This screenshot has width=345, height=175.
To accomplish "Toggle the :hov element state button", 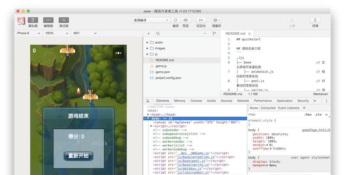I will 308,115.
